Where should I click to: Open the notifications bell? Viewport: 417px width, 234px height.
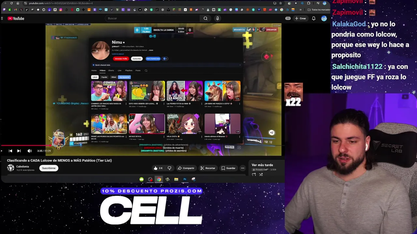314,19
